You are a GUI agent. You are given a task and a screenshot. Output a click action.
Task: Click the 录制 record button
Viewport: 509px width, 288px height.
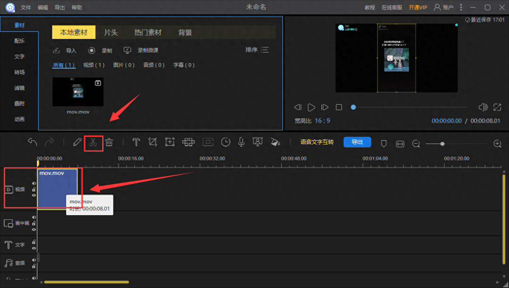tap(100, 50)
